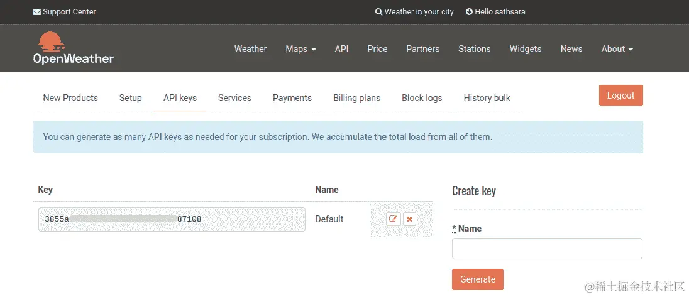Switch to the Services tab
The width and height of the screenshot is (689, 297).
pyautogui.click(x=234, y=98)
